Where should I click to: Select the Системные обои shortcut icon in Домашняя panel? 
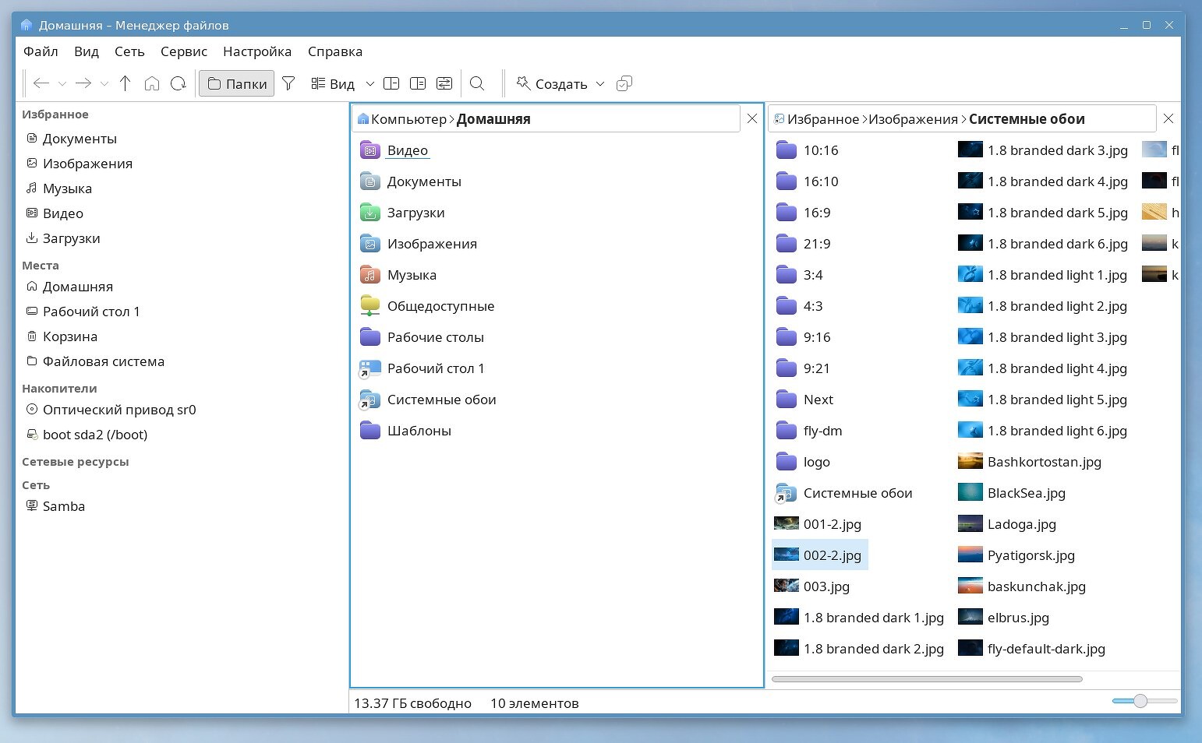pos(370,400)
